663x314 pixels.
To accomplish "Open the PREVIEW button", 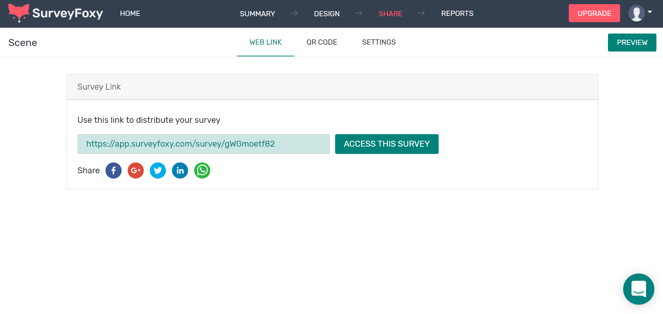I will [x=632, y=42].
